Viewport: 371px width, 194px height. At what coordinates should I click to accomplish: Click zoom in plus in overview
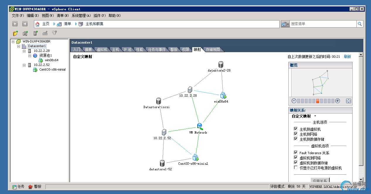click(x=338, y=101)
